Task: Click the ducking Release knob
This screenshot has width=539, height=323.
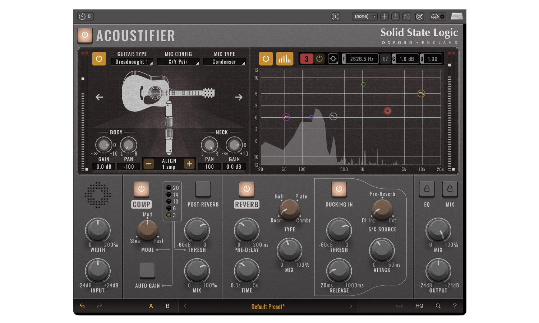Action: [x=339, y=271]
